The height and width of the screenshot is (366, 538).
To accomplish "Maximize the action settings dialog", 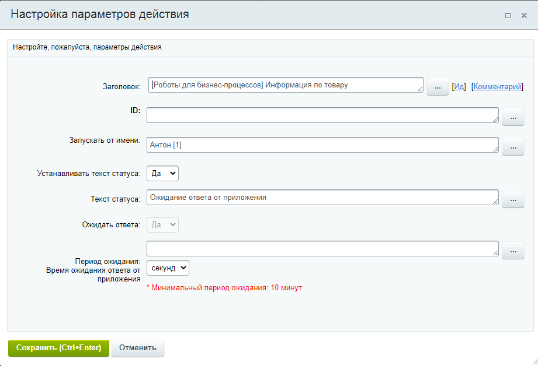I will tap(508, 16).
